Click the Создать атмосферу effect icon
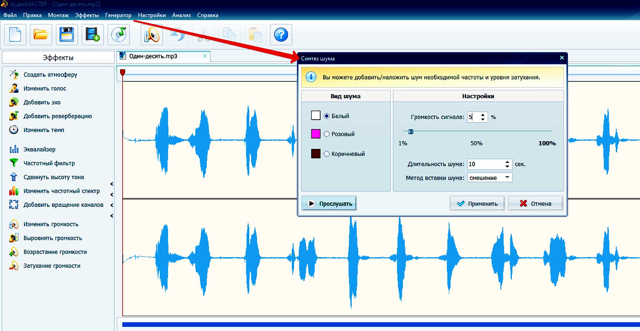 (14, 75)
